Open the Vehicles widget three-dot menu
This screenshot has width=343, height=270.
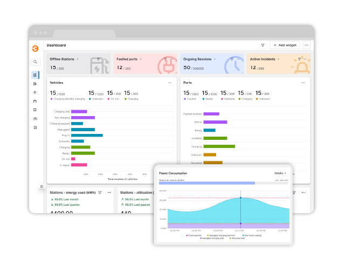click(x=170, y=83)
